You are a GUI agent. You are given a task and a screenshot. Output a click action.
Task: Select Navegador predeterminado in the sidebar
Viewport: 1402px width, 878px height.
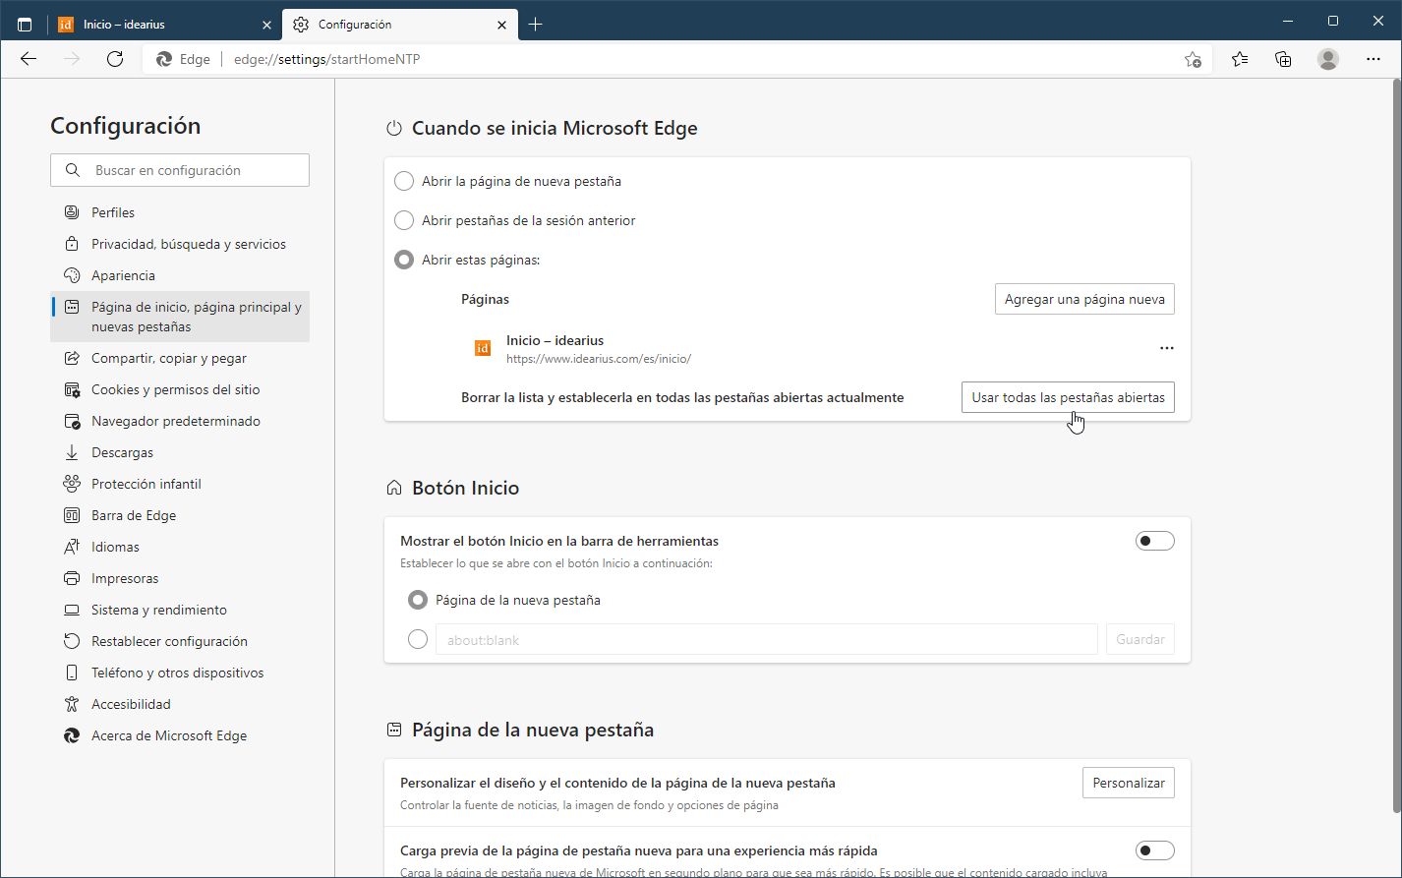(x=175, y=420)
